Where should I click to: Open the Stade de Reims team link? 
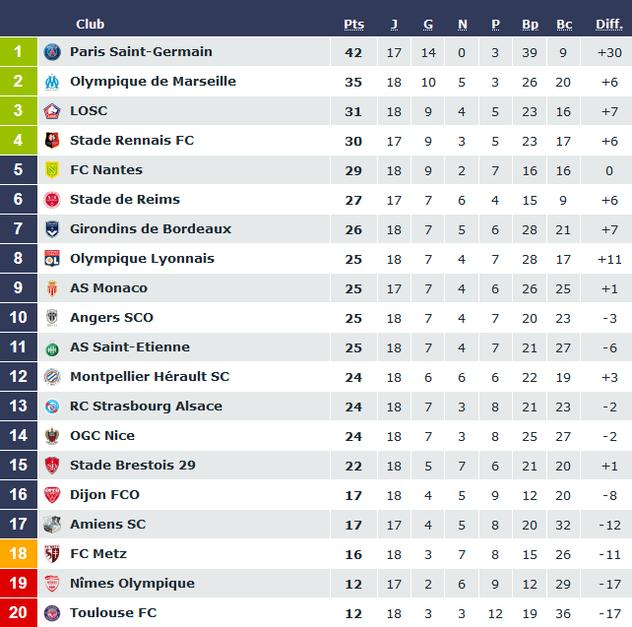click(124, 200)
